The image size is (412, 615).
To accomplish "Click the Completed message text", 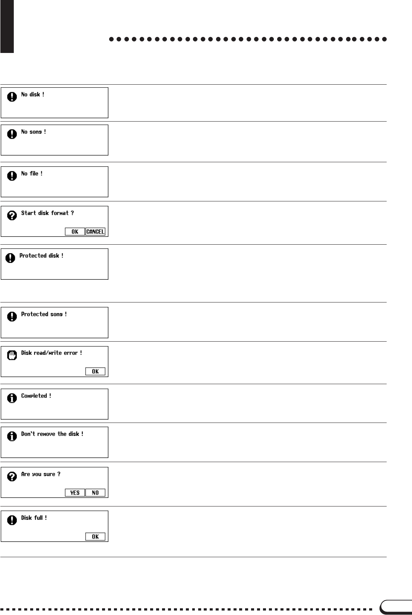I will tap(36, 396).
